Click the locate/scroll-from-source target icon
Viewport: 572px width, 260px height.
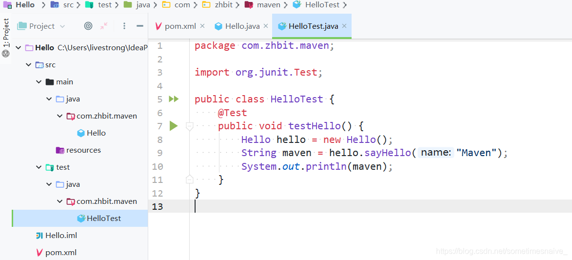point(88,26)
